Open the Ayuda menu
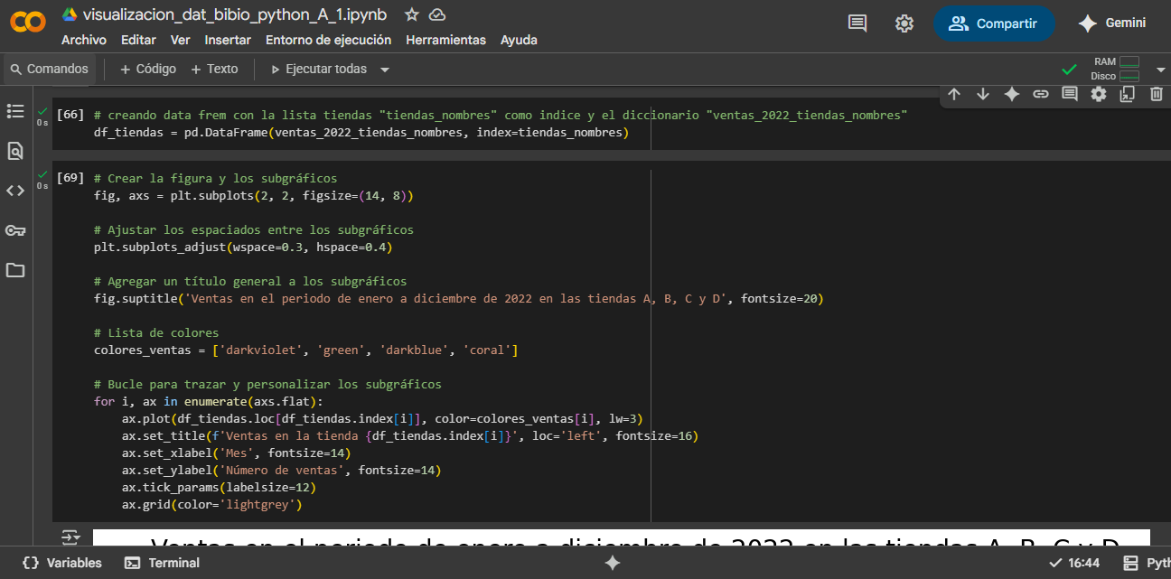This screenshot has width=1171, height=579. (x=519, y=40)
